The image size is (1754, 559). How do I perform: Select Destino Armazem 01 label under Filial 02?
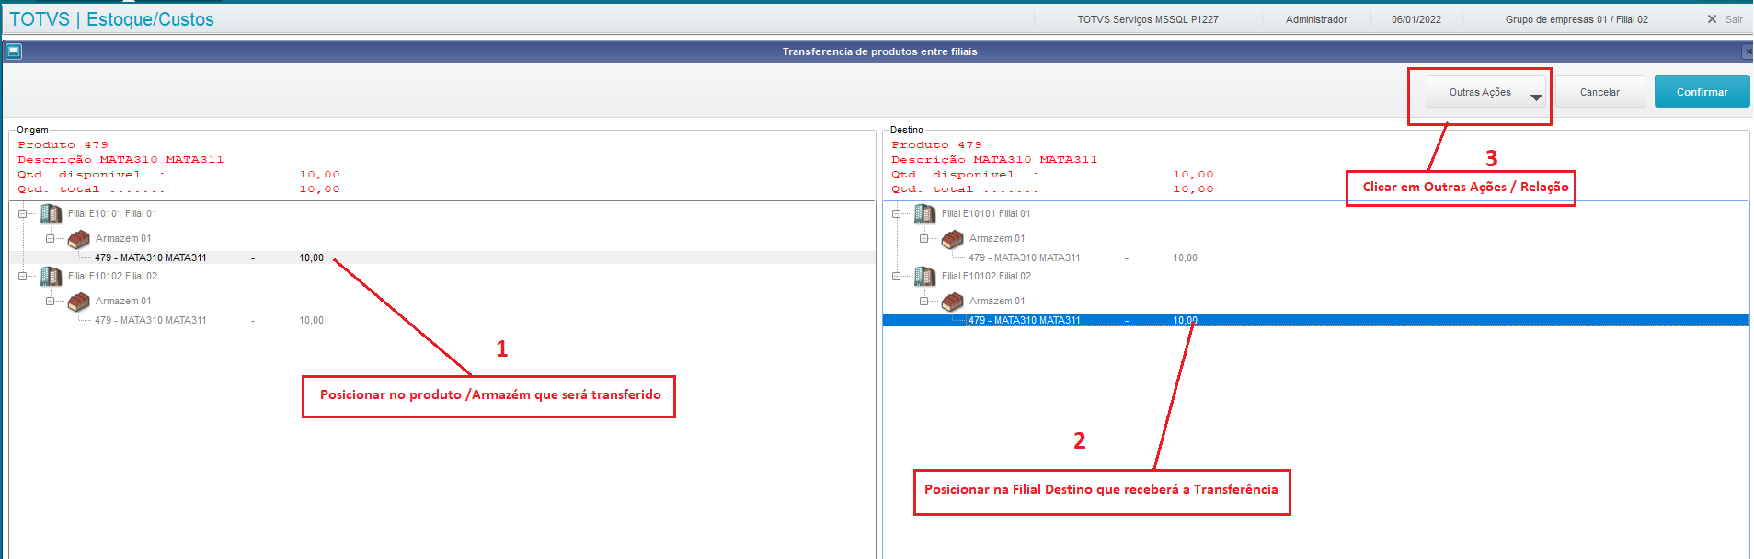pos(997,301)
